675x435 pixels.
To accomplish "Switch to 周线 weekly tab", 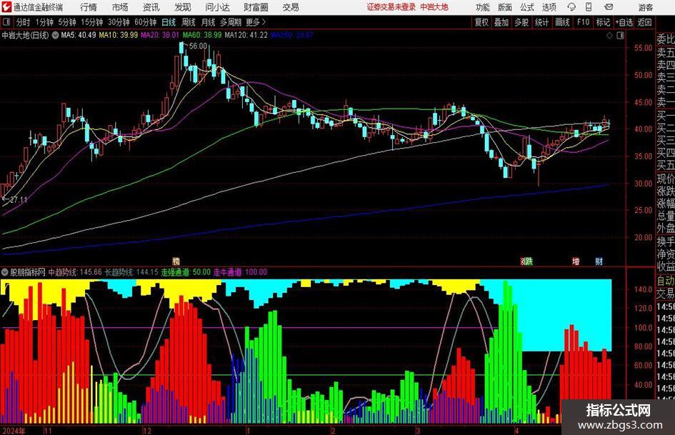I will point(188,22).
